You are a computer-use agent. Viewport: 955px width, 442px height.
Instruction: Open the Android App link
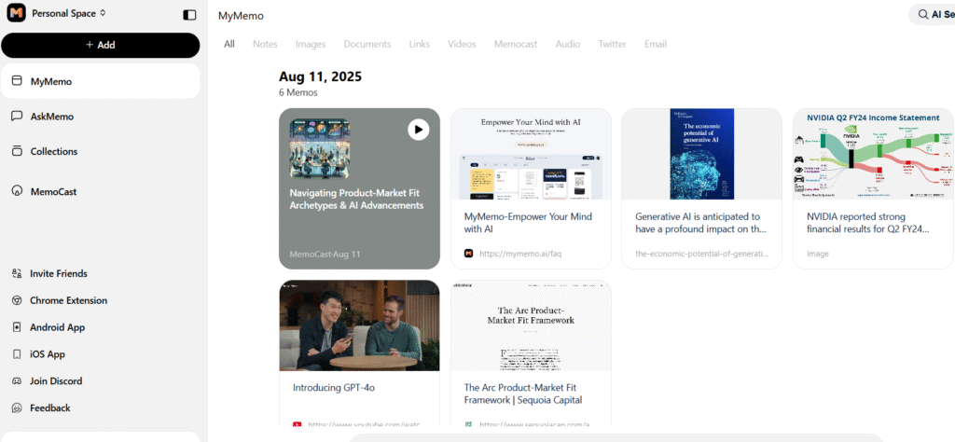57,327
